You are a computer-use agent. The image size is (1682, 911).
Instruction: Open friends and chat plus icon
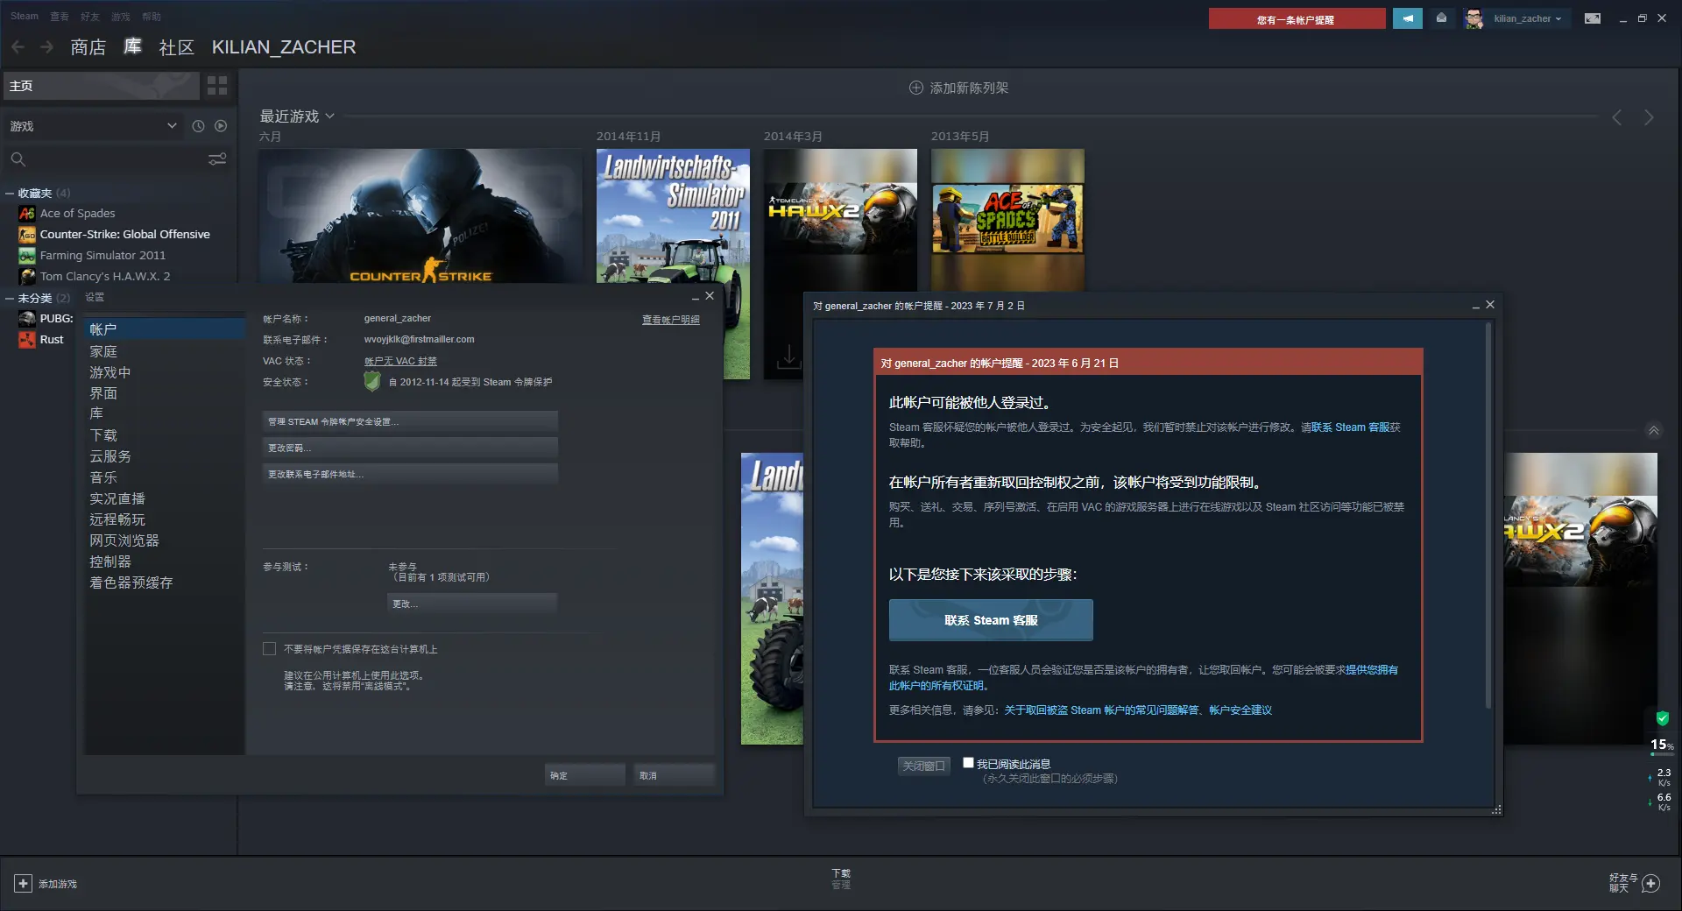click(1651, 883)
